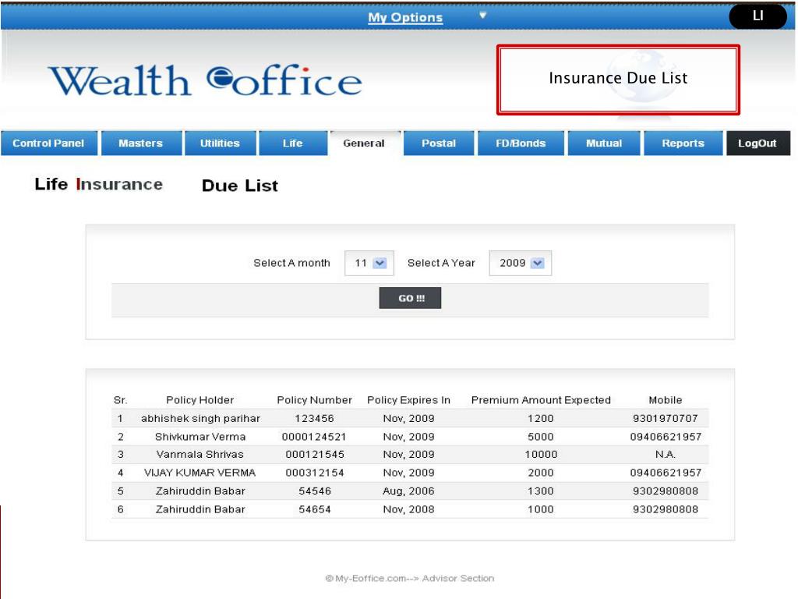Click policy number 000312154
Viewport: 798px width, 599px height.
click(x=315, y=473)
